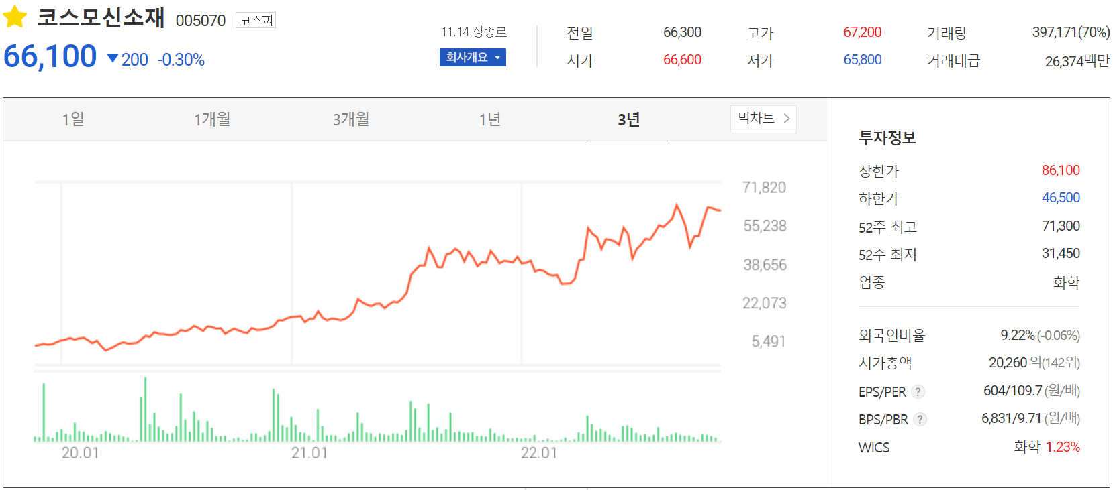Click the WICS 화학 1.23% entry
This screenshot has height=490, width=1113.
point(1047,447)
